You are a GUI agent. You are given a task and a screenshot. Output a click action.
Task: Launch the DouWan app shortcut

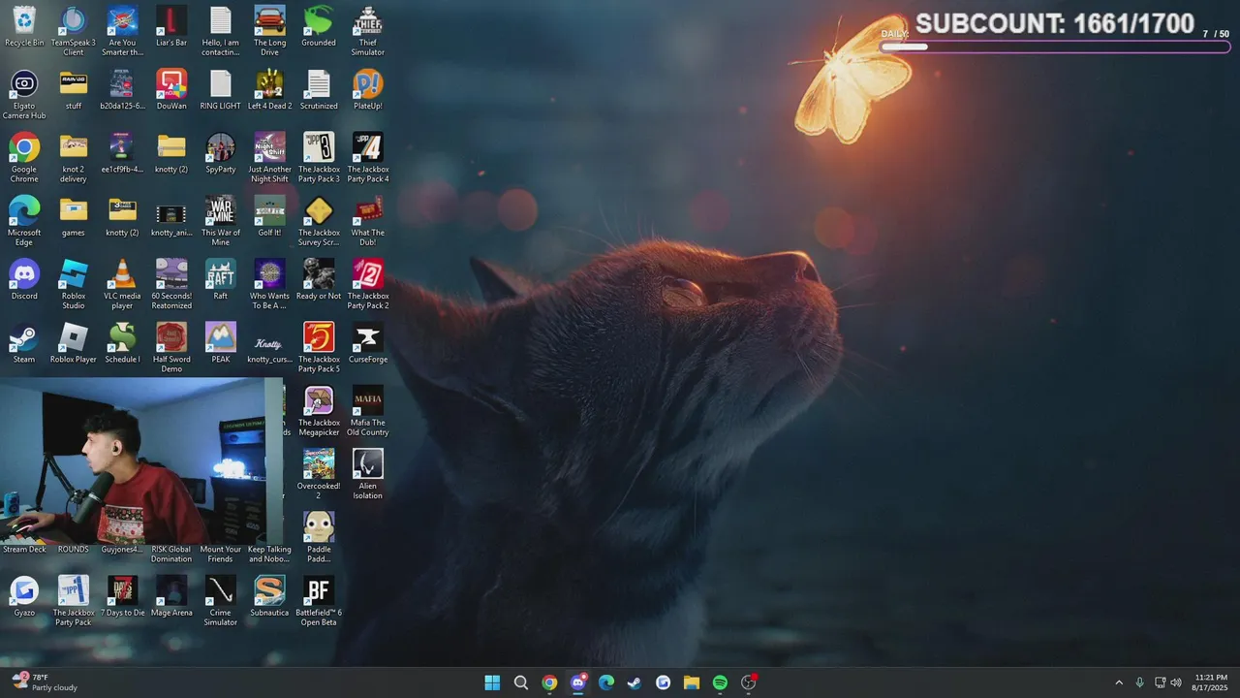(x=171, y=89)
